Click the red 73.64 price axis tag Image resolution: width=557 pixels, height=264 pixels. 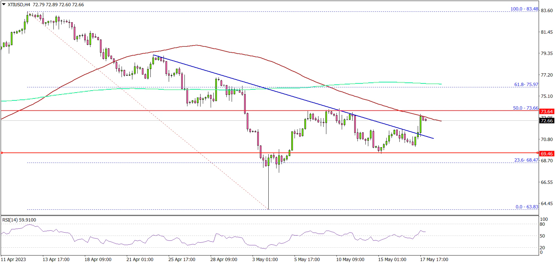pos(547,112)
